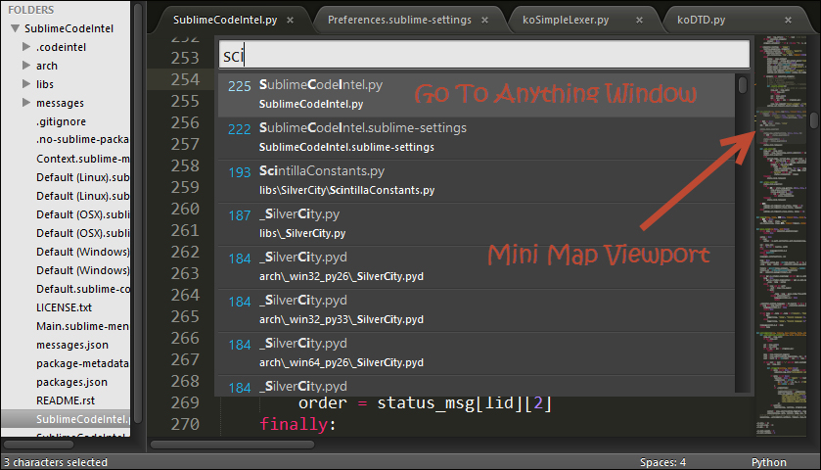Expand the libs folder
This screenshot has width=821, height=470.
[x=26, y=84]
